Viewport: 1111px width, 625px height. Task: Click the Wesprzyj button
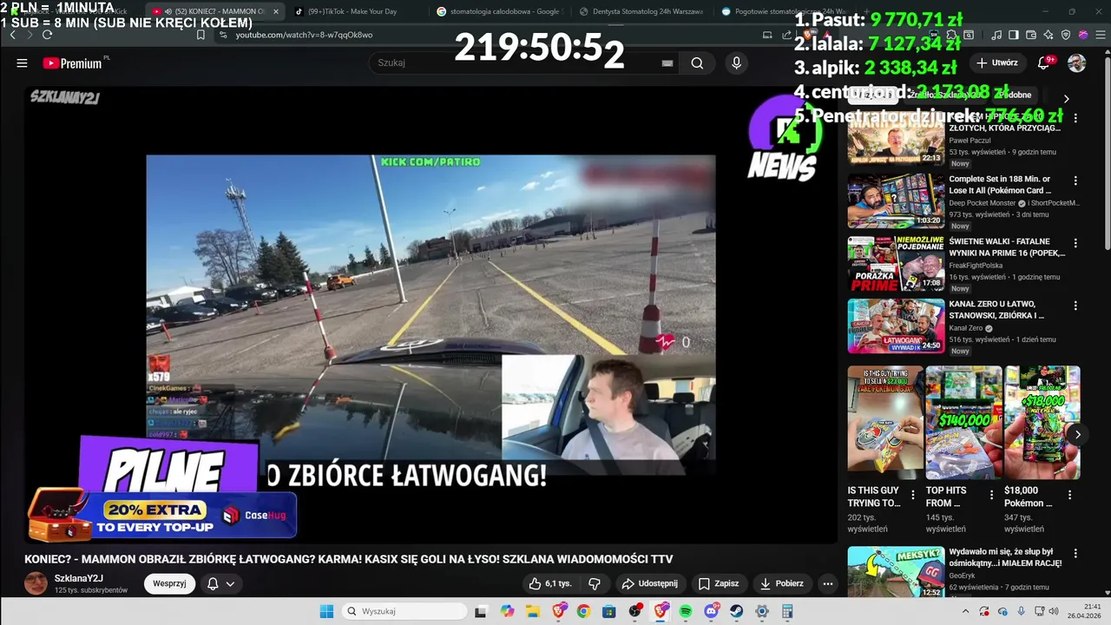coord(169,583)
